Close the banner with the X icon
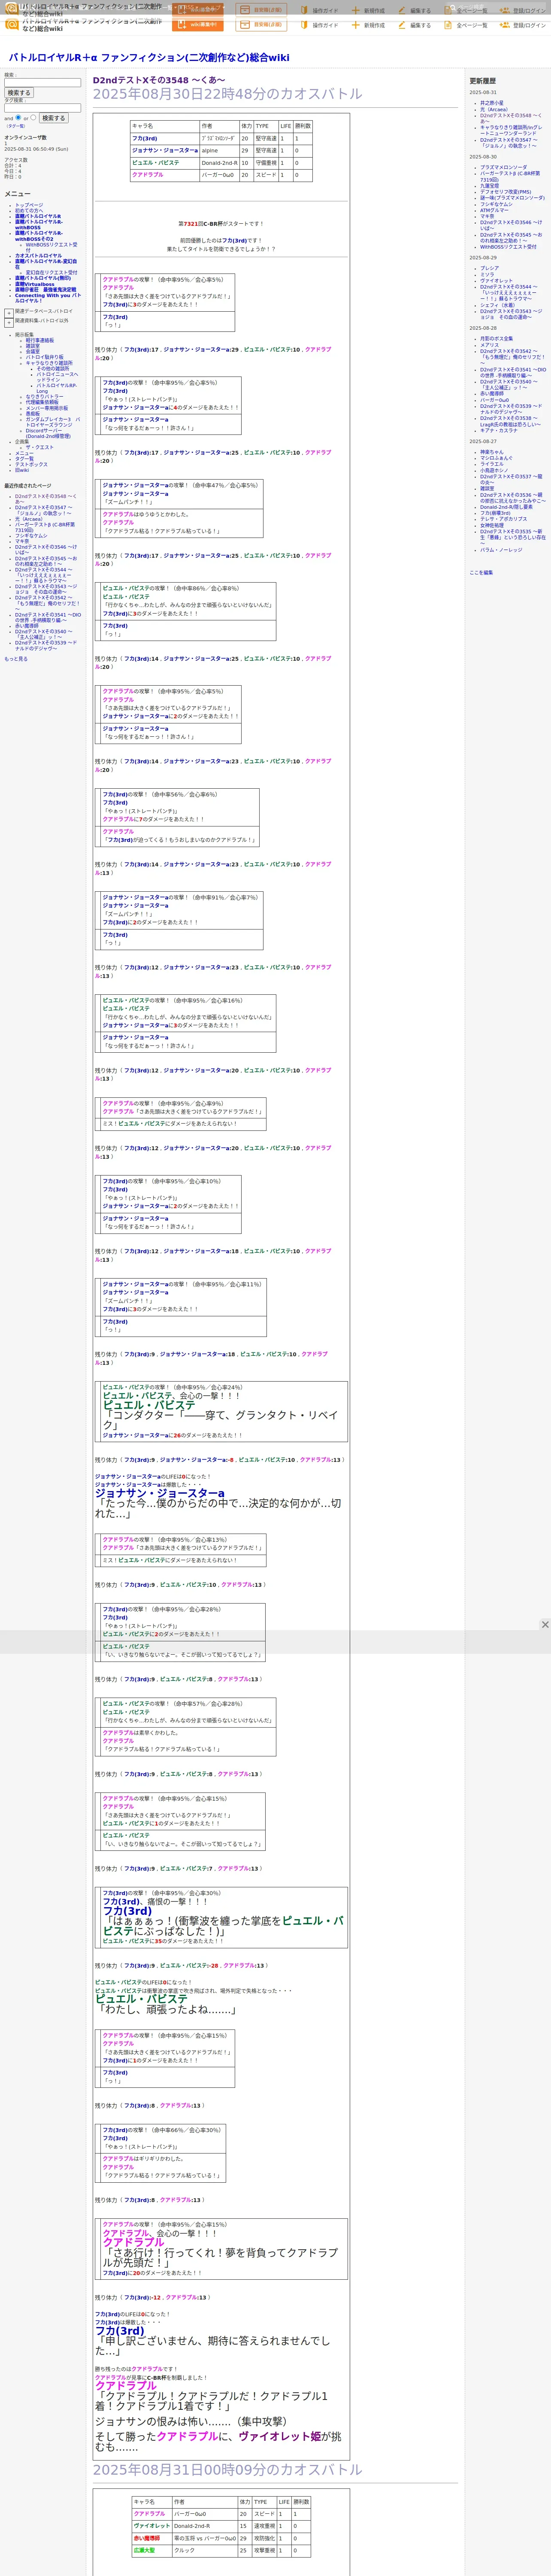 [544, 1625]
